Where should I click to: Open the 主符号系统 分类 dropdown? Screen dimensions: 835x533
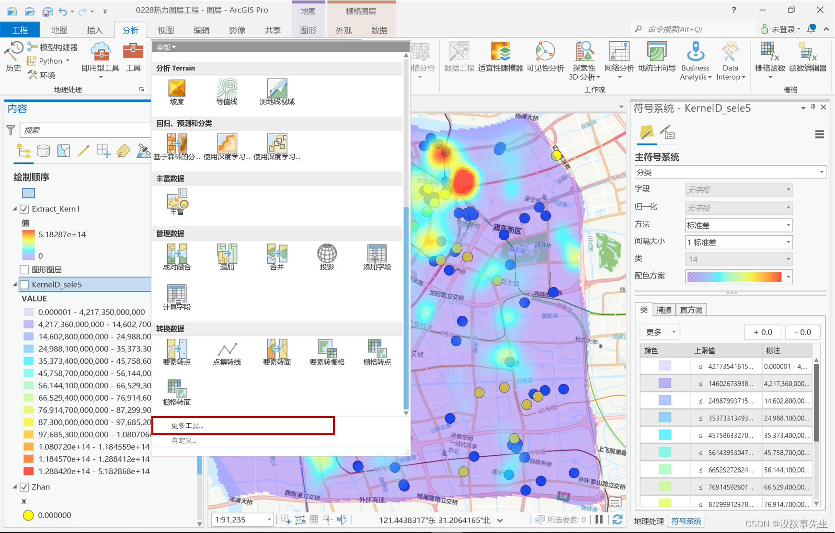[730, 172]
